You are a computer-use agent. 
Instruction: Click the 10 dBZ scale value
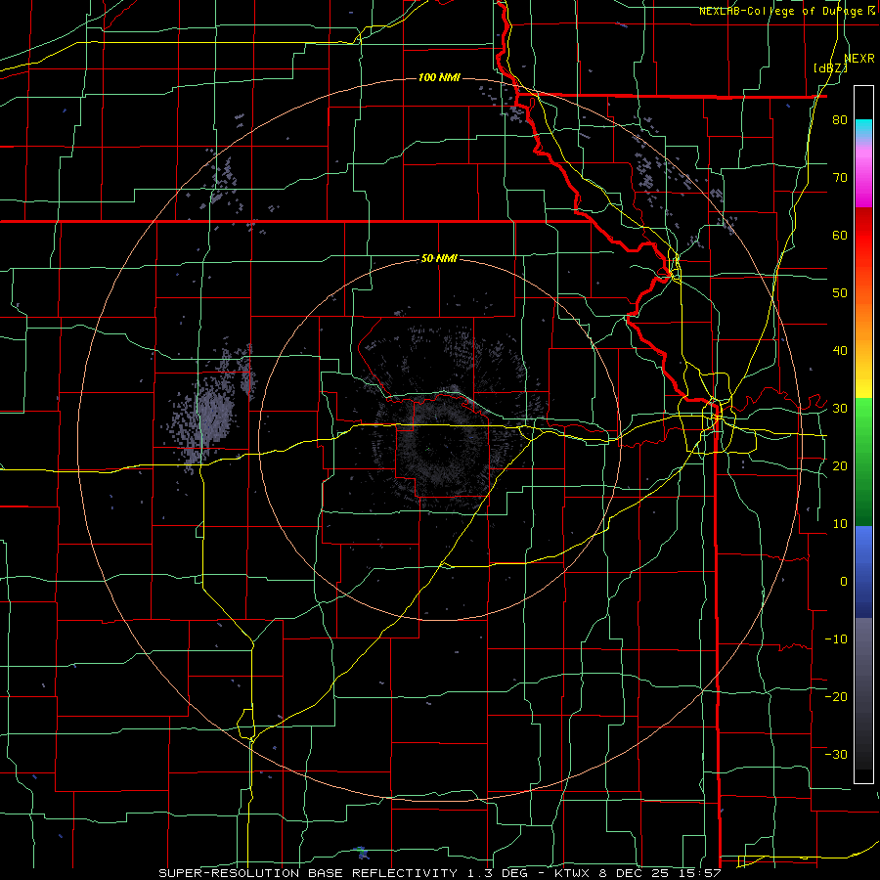point(840,524)
